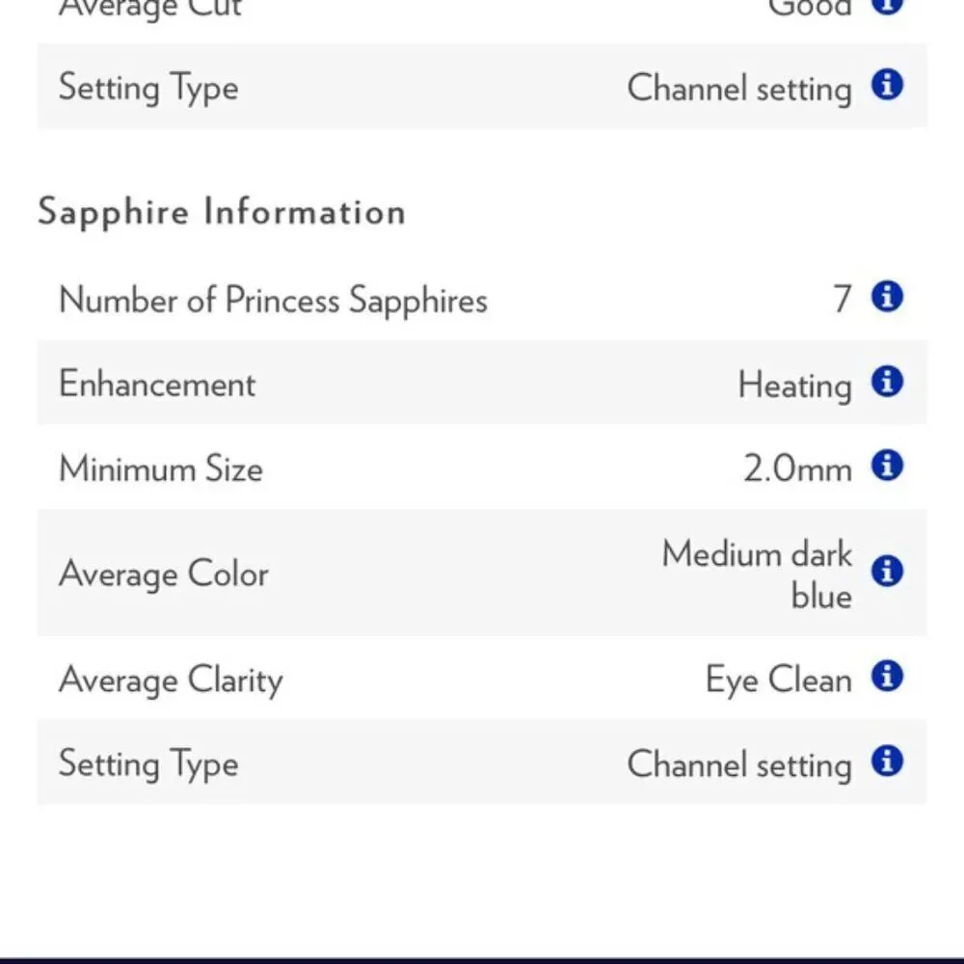The height and width of the screenshot is (964, 964).
Task: Tap upper Setting Type label
Action: [x=148, y=89]
